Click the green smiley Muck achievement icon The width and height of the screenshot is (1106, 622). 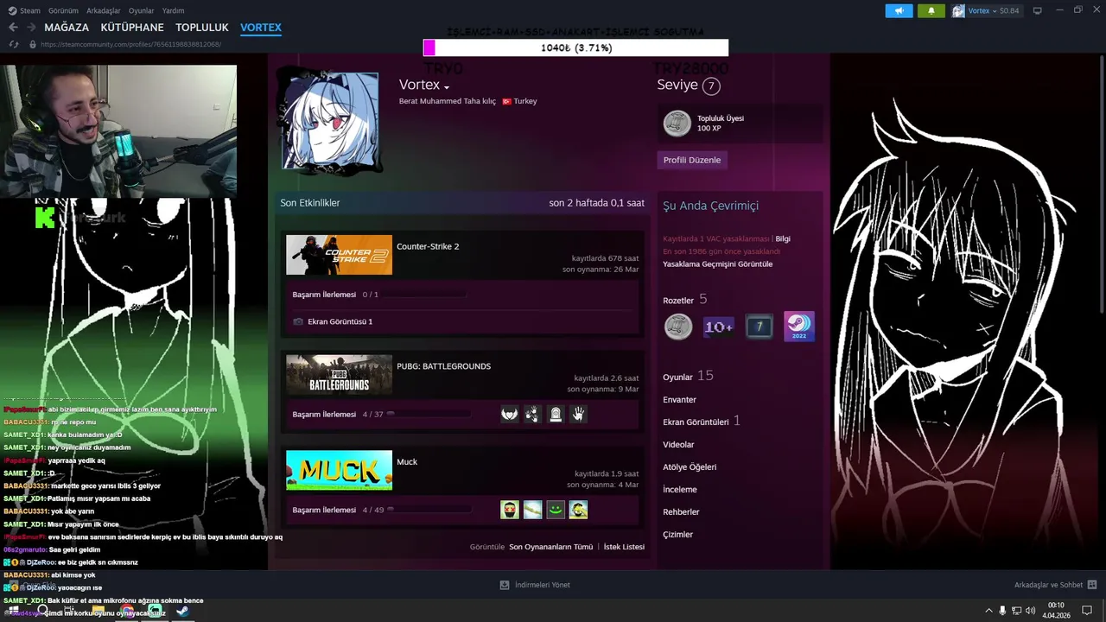pos(556,510)
